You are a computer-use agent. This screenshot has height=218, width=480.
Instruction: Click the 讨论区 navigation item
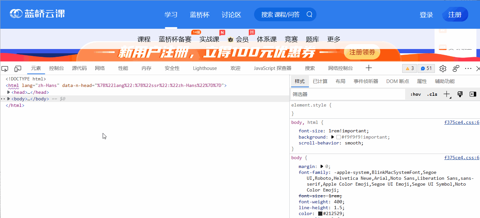(x=231, y=15)
